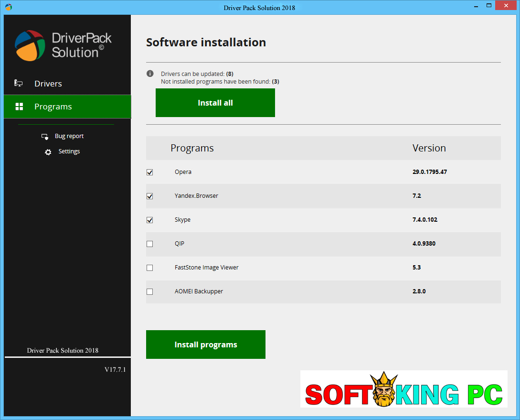Image resolution: width=520 pixels, height=420 pixels.
Task: Click the Opera program name
Action: pyautogui.click(x=183, y=172)
